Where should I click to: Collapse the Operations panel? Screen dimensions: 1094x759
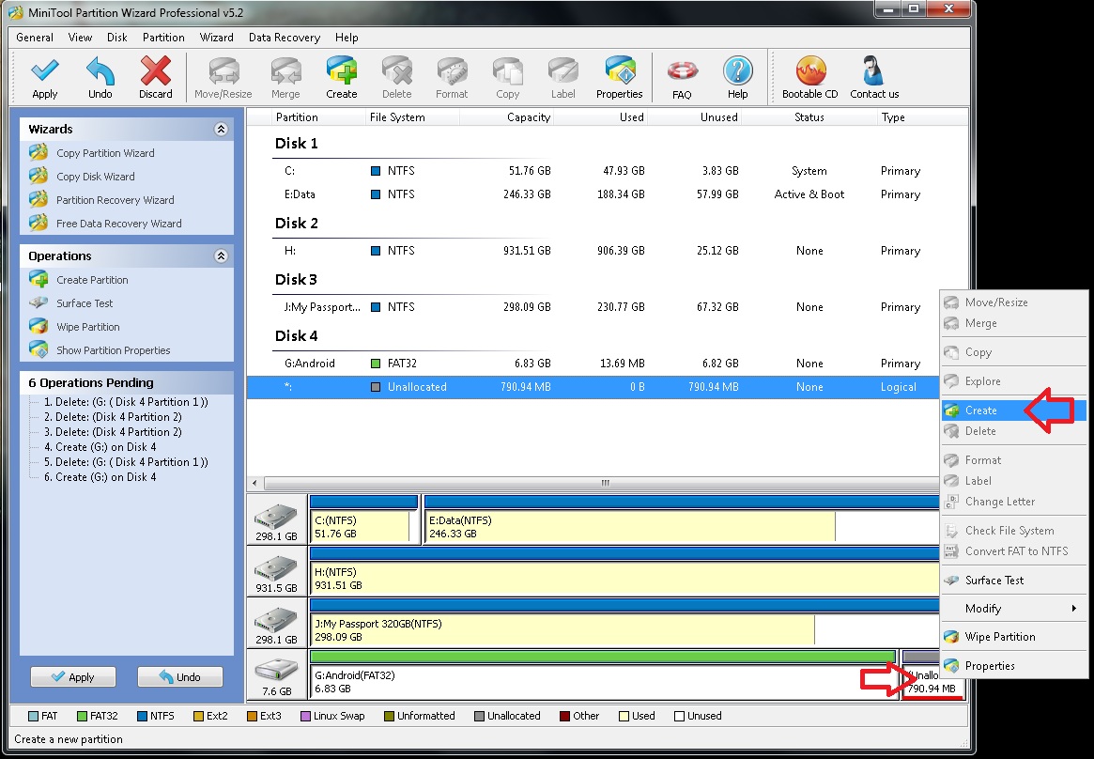221,256
